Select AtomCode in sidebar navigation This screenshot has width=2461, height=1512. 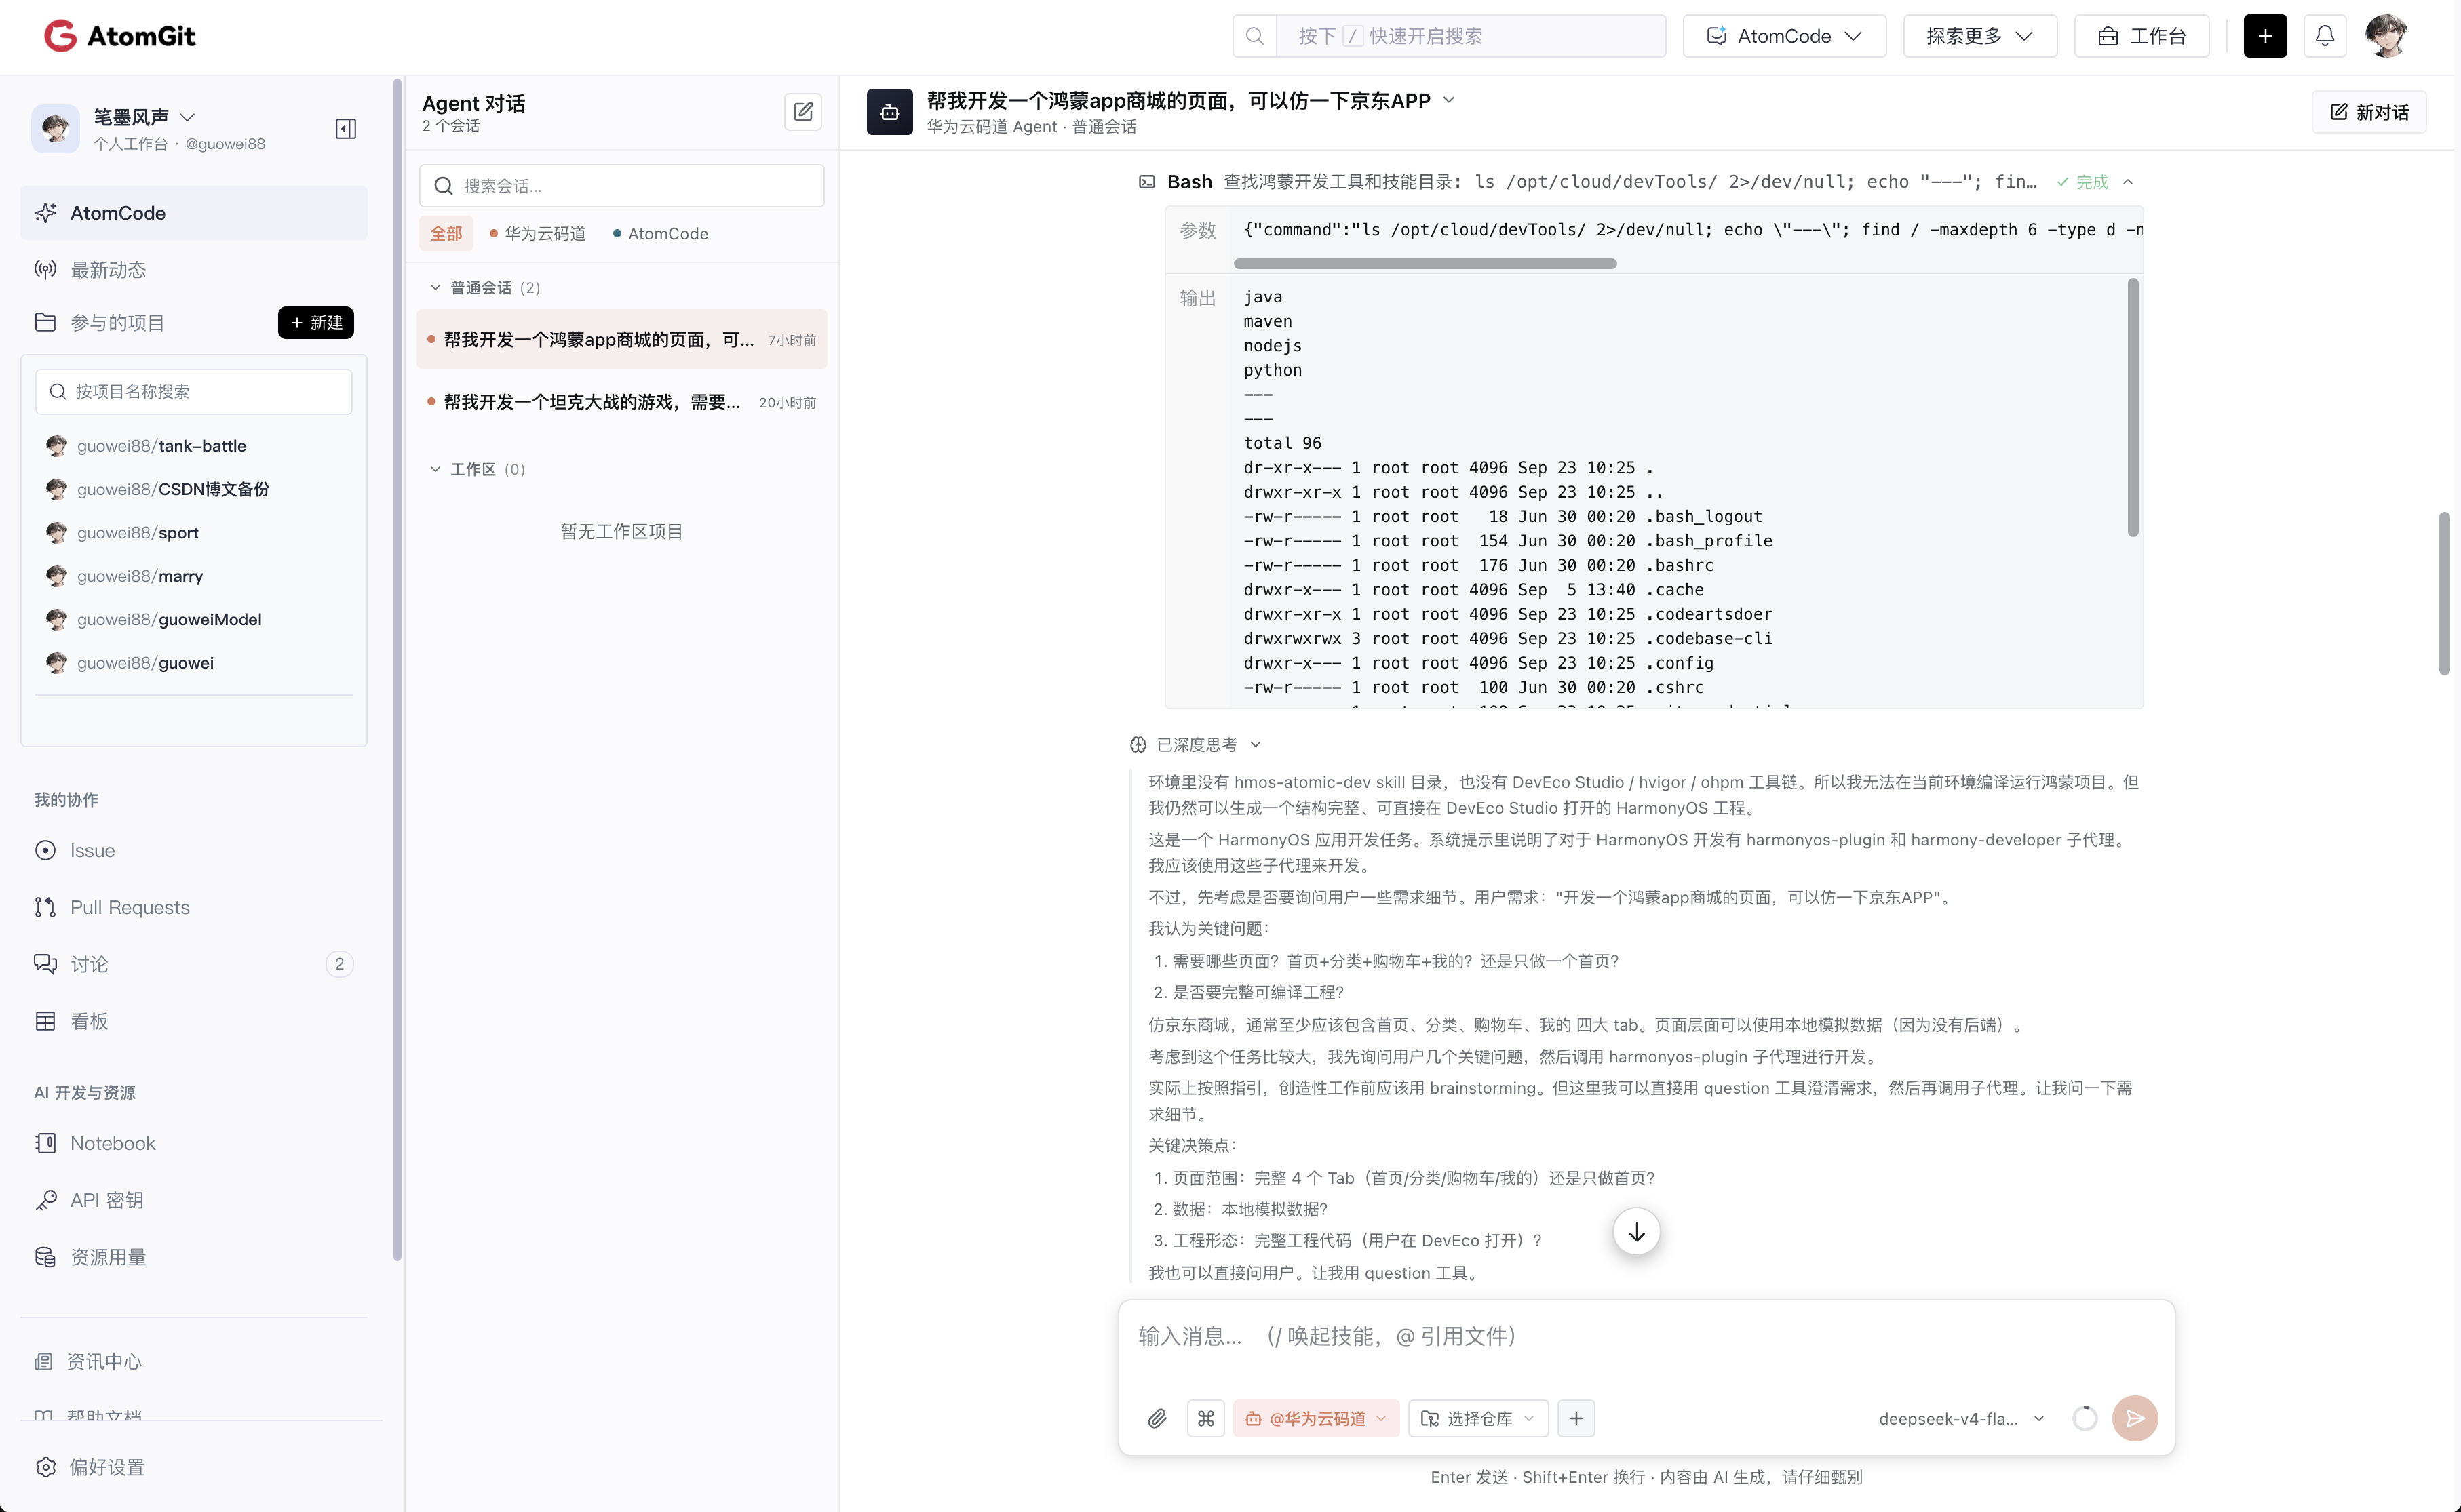(x=194, y=213)
